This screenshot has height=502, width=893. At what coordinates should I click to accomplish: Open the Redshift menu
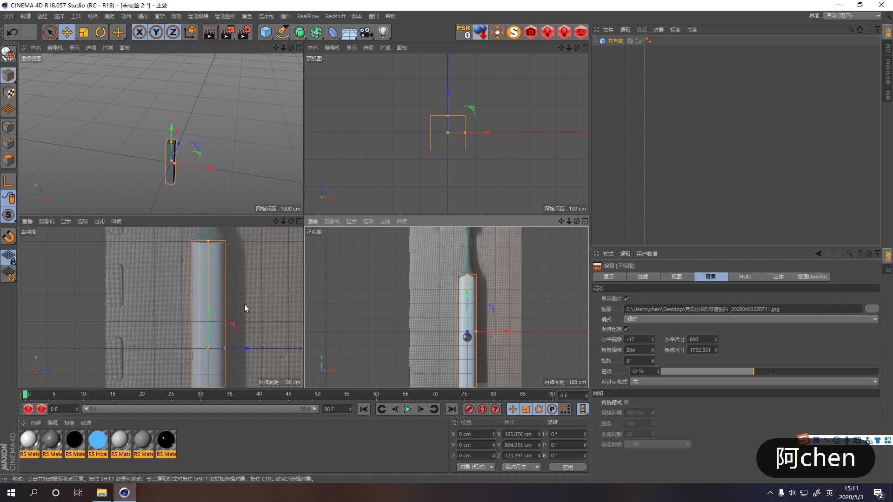coord(335,16)
